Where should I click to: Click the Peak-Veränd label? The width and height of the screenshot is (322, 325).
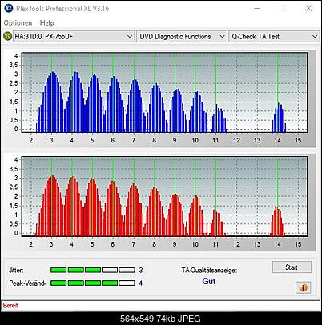click(26, 283)
